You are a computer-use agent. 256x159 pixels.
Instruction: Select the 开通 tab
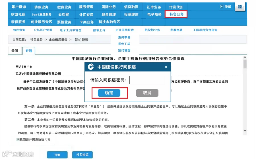pyautogui.click(x=29, y=51)
